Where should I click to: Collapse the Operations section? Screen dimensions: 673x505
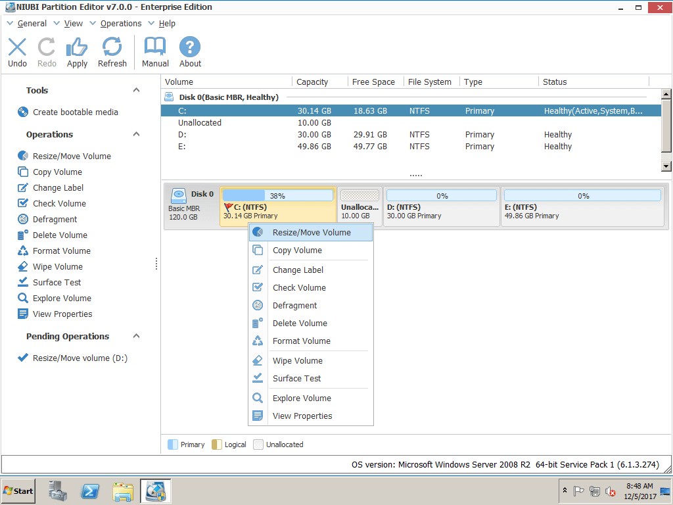point(137,134)
